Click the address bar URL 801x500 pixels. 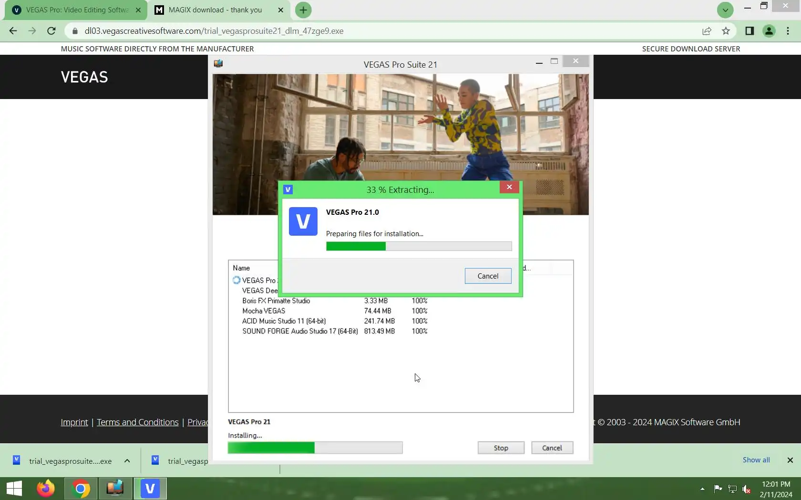pyautogui.click(x=214, y=31)
